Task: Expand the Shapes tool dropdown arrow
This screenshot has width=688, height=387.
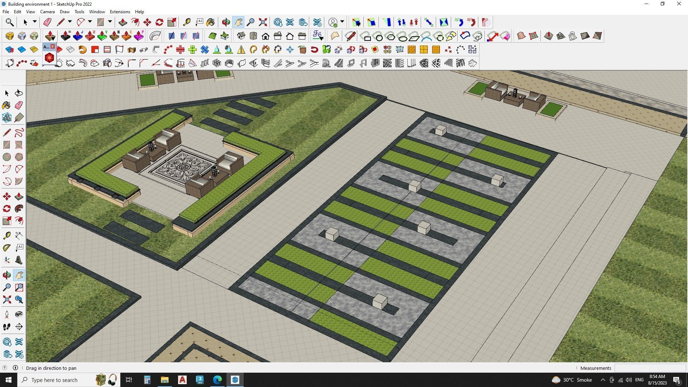Action: (110, 22)
